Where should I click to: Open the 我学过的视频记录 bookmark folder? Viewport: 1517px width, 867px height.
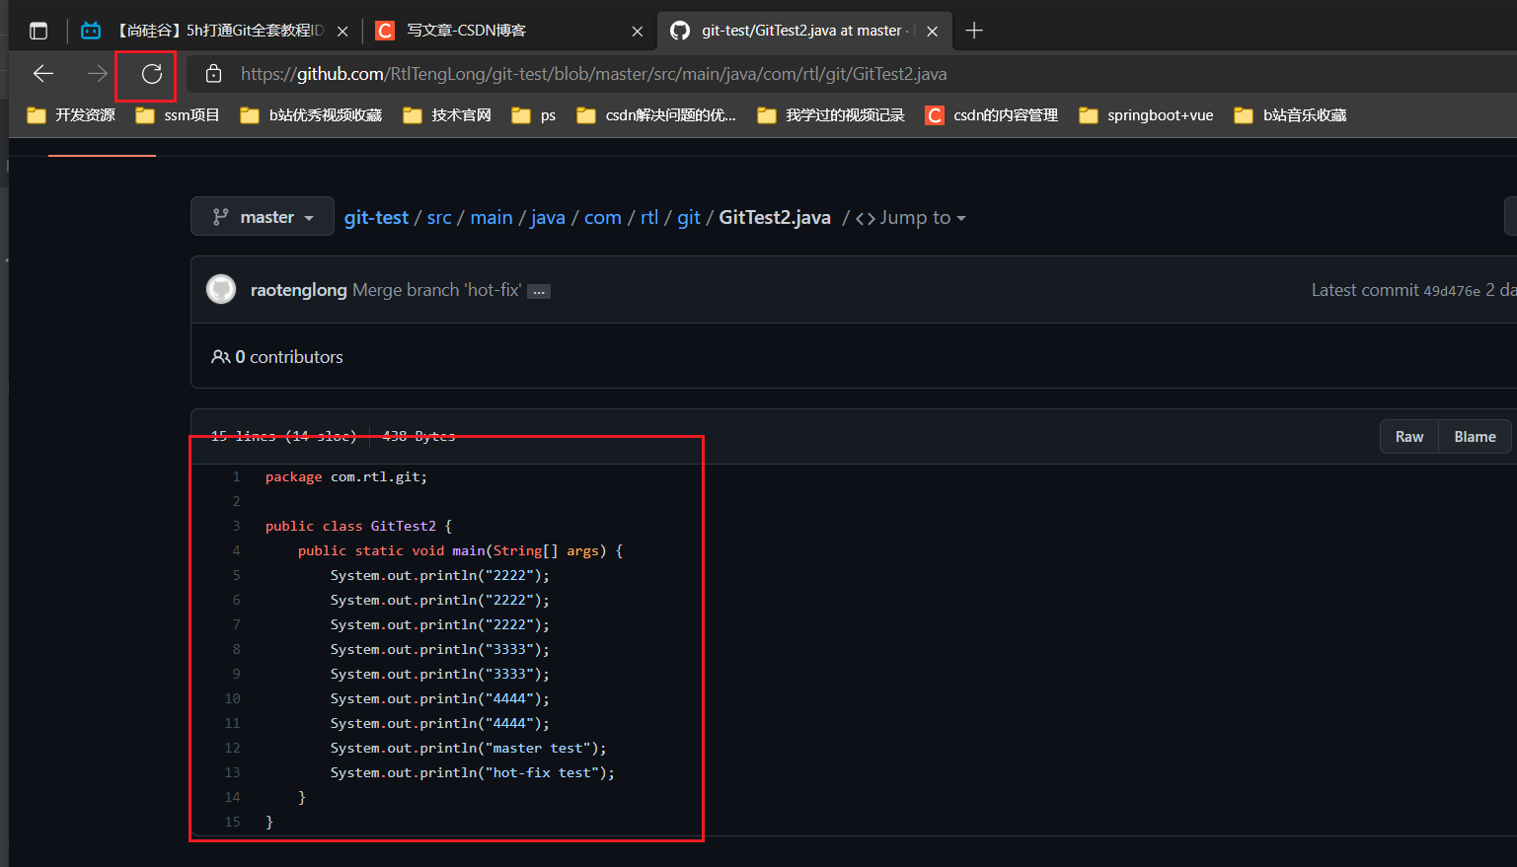(x=831, y=115)
